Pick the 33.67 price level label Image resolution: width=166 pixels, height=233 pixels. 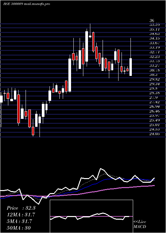(x=154, y=43)
